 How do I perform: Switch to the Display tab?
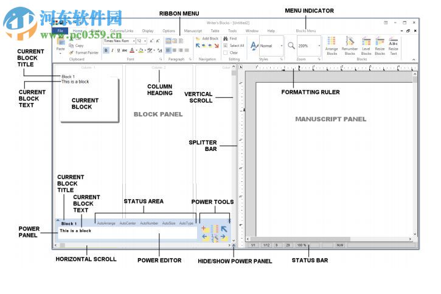148,30
